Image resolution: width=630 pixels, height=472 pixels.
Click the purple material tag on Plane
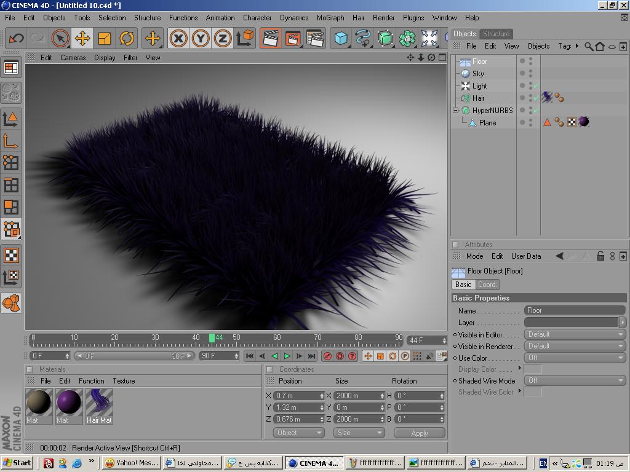tap(584, 122)
